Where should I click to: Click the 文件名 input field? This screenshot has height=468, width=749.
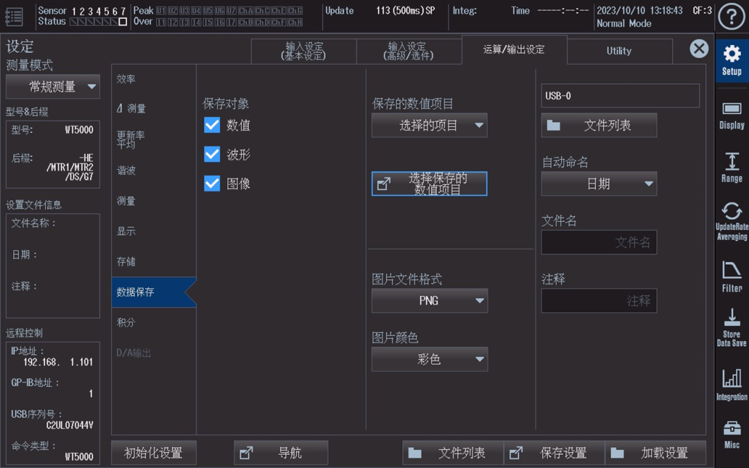pos(599,242)
